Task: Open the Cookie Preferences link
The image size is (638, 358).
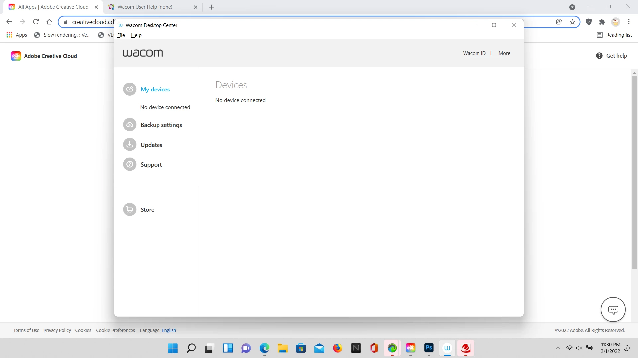Action: (x=115, y=330)
